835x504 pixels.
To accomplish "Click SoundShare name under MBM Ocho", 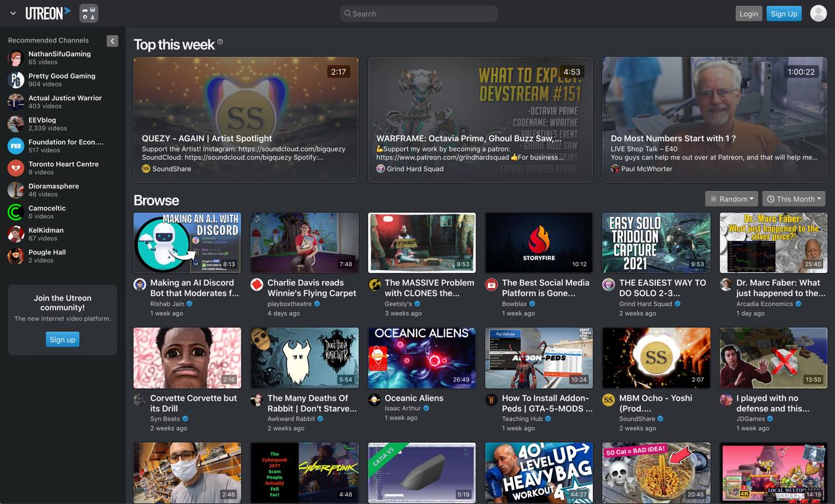I will click(637, 419).
